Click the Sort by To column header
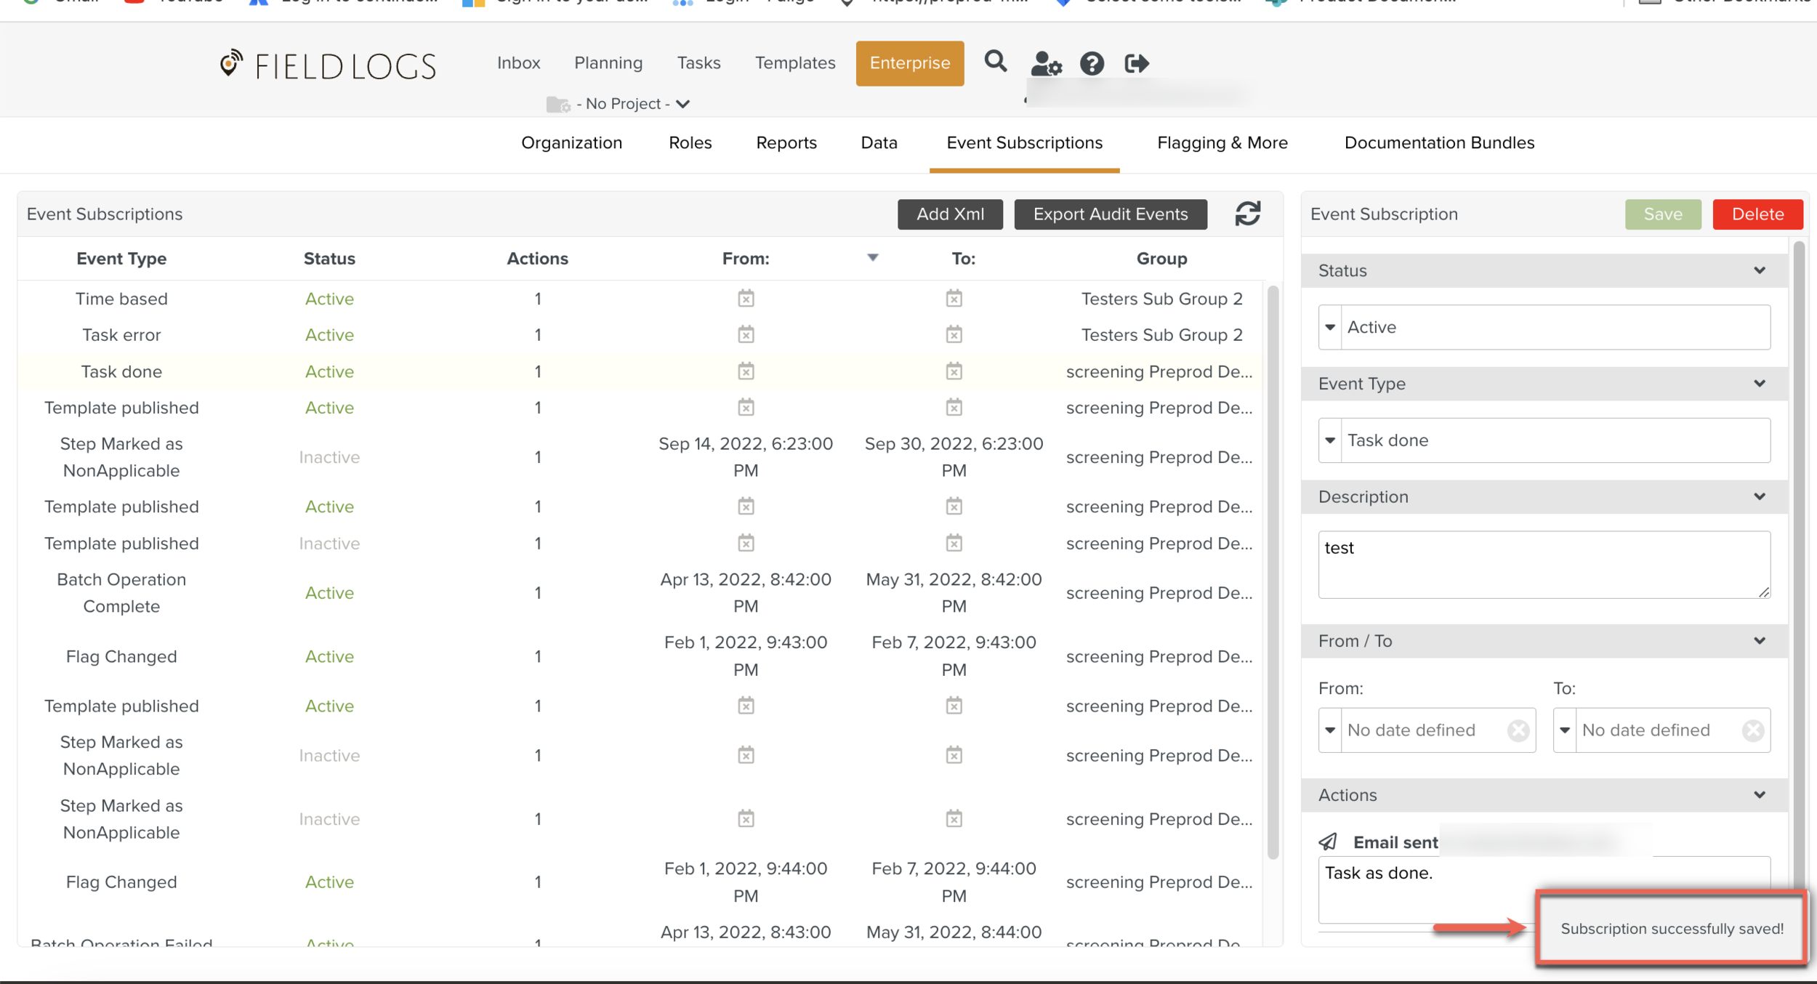The image size is (1817, 984). click(x=963, y=258)
